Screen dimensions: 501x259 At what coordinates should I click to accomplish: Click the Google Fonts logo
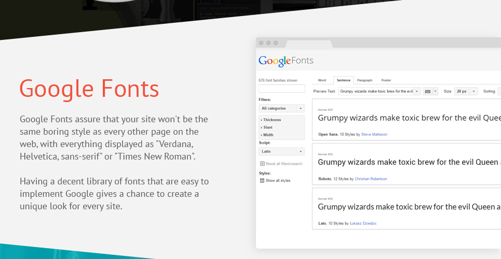pos(286,61)
